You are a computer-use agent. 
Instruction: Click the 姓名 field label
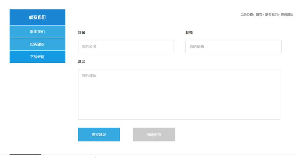[x=81, y=32]
